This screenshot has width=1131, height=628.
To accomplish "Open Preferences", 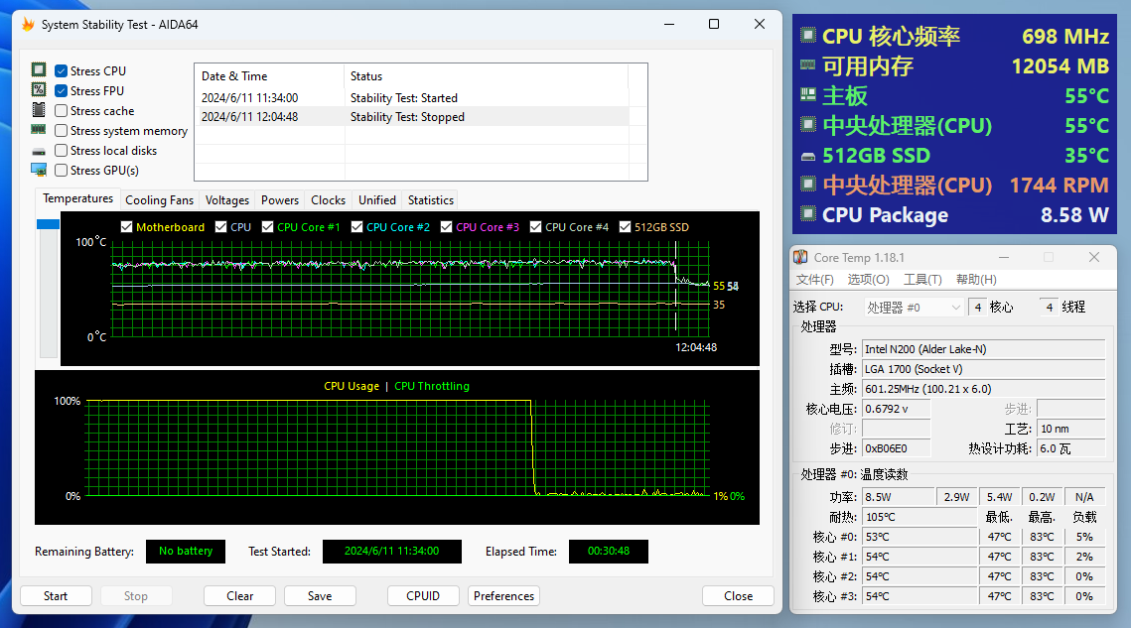I will point(503,596).
